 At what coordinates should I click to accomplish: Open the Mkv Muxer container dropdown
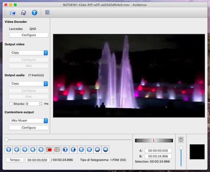coord(29,121)
